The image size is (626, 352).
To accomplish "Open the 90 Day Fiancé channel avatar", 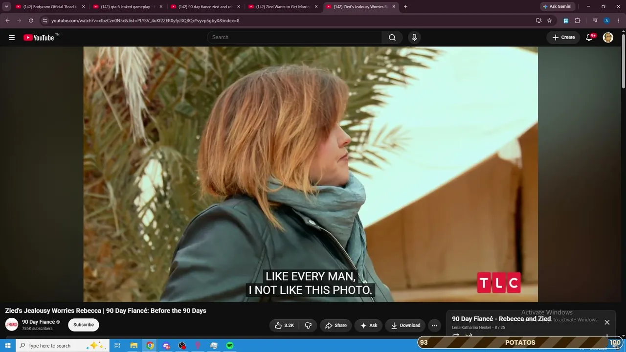I will [12, 325].
